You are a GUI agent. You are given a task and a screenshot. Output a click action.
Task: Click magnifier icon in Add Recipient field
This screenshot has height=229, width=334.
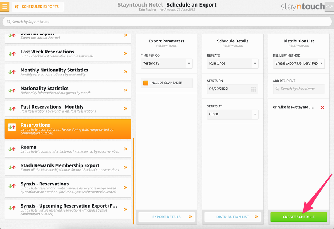pyautogui.click(x=277, y=89)
